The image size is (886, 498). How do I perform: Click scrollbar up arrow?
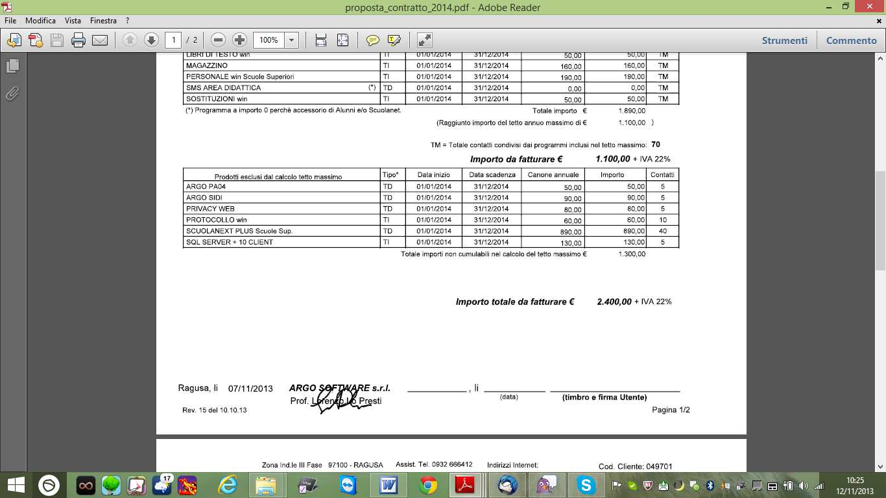(881, 58)
